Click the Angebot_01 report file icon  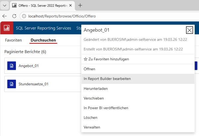coord(12,66)
